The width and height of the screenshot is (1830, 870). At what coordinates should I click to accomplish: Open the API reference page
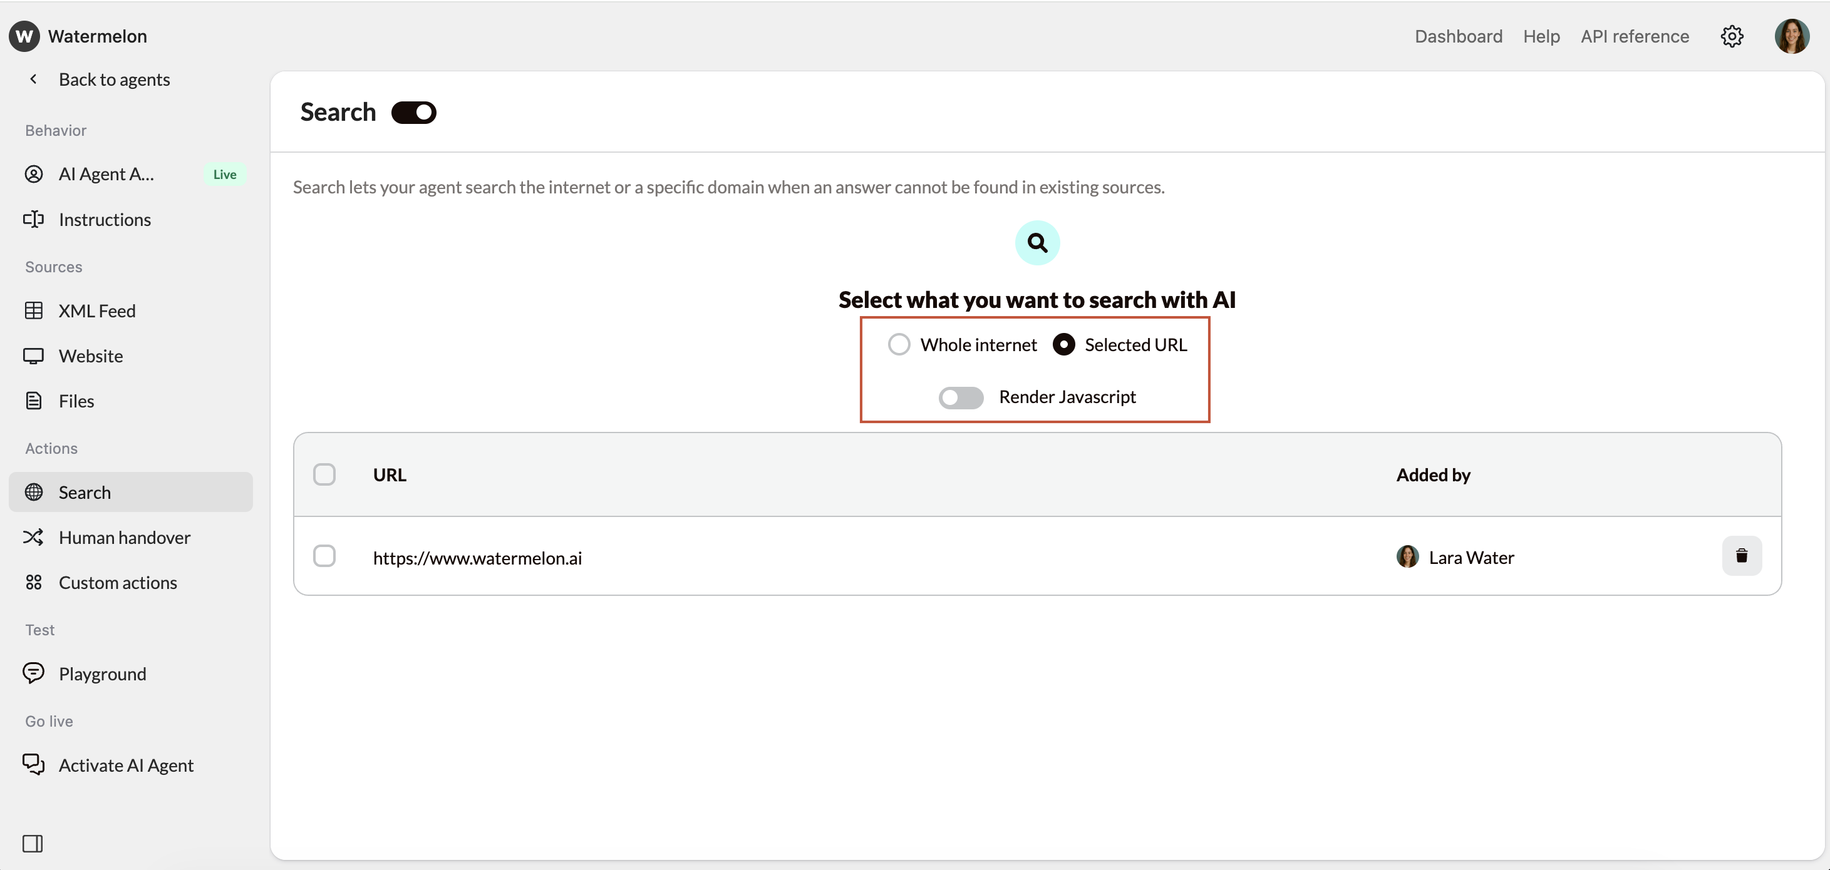click(1635, 36)
